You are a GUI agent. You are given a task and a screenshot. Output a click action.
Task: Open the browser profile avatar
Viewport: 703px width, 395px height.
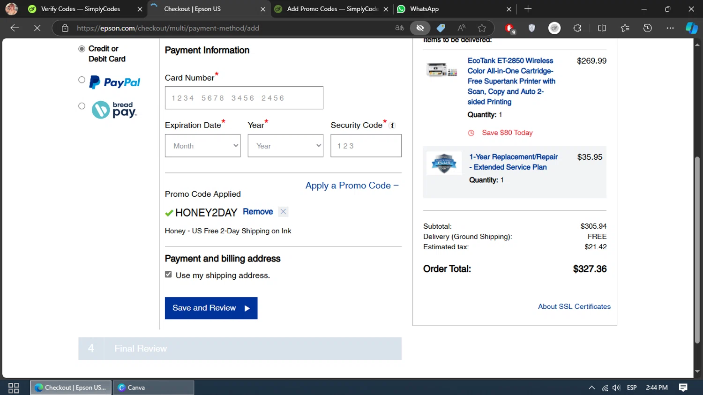pyautogui.click(x=12, y=8)
